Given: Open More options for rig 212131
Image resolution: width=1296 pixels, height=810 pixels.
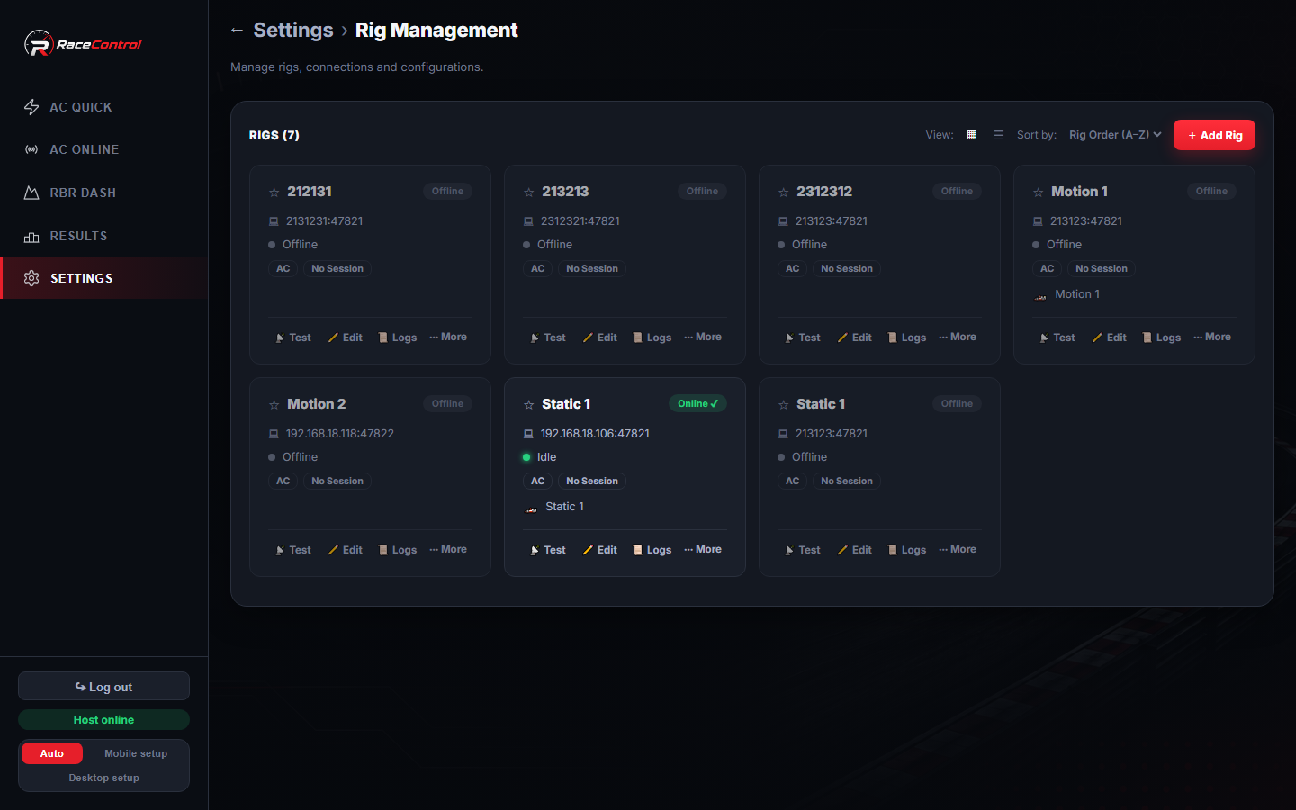Looking at the screenshot, I should [448, 337].
